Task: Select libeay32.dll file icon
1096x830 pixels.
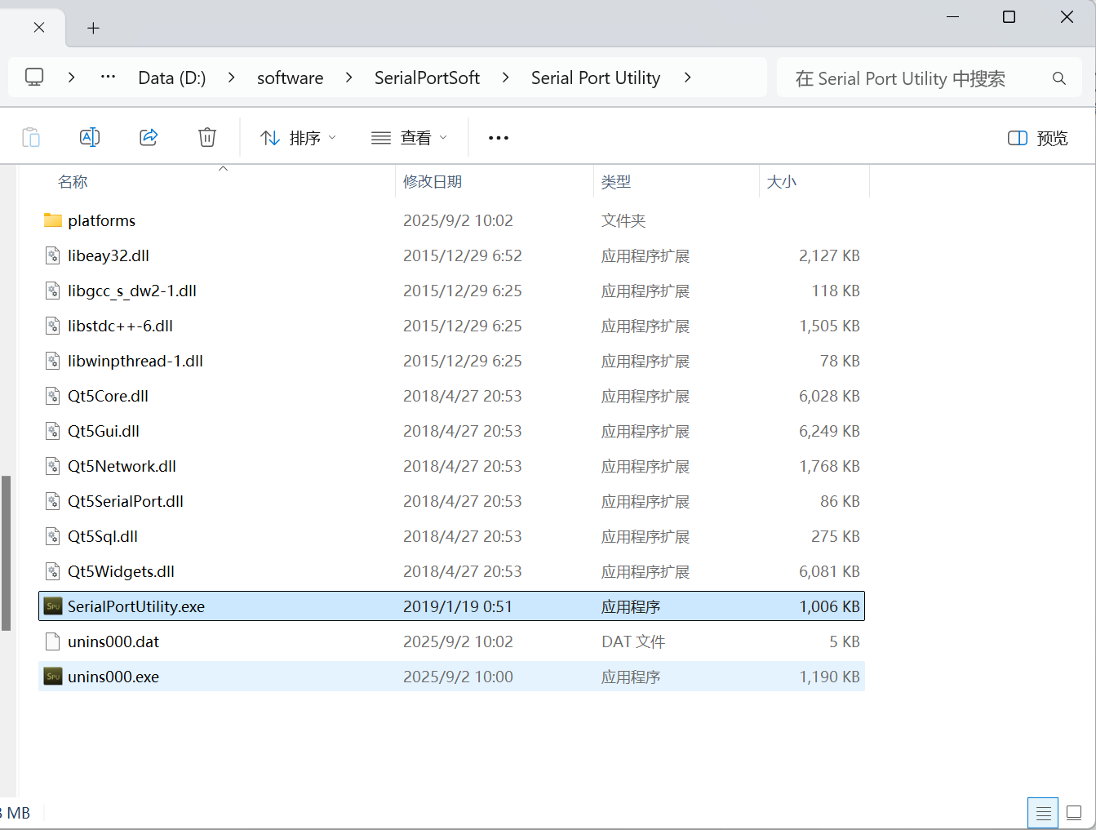Action: tap(53, 255)
